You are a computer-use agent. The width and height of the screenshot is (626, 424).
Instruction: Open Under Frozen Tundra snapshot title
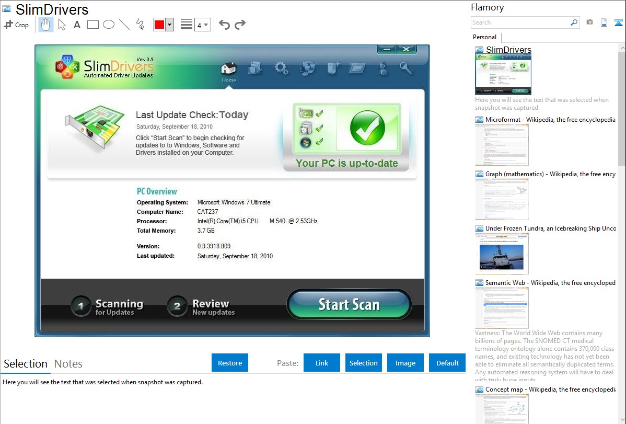[x=551, y=228]
